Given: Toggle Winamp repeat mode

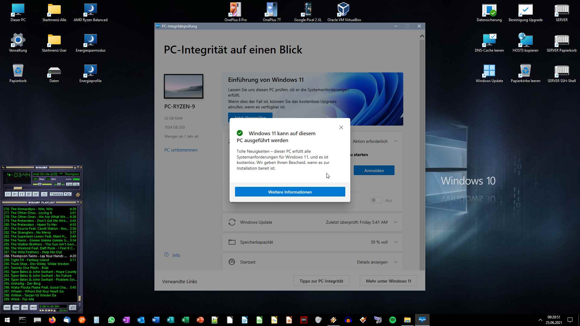Looking at the screenshot, I should coord(68,194).
